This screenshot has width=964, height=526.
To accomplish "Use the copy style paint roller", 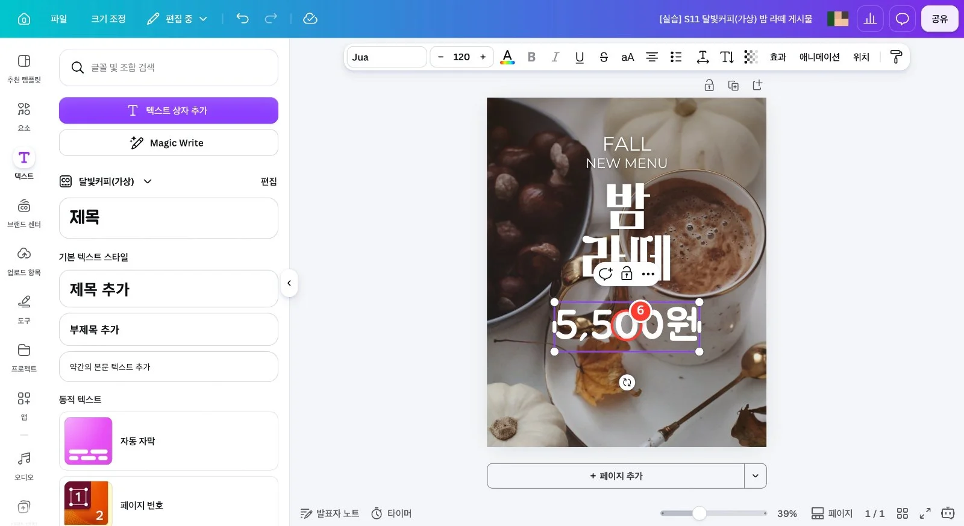I will pos(896,57).
